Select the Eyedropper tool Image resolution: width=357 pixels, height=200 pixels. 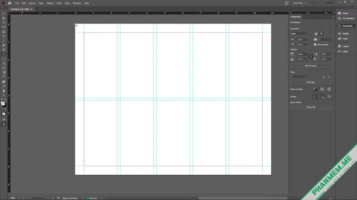[4, 86]
